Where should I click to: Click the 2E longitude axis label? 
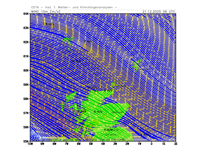coord(176,144)
